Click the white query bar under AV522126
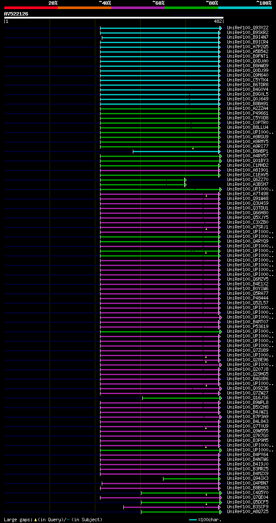The width and height of the screenshot is (276, 523). pos(114,18)
